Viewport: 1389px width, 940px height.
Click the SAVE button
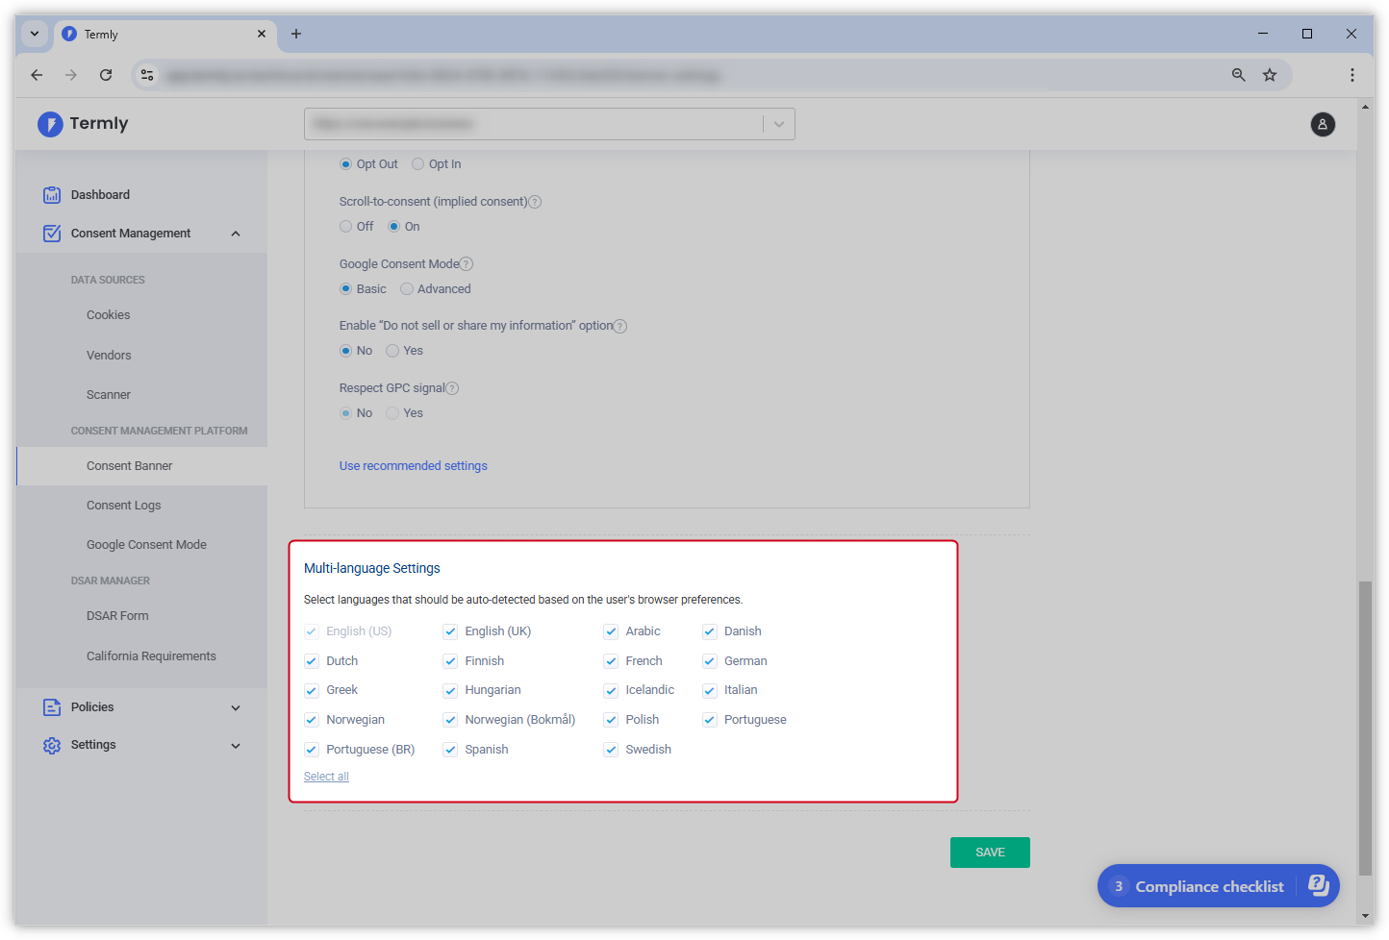point(990,852)
